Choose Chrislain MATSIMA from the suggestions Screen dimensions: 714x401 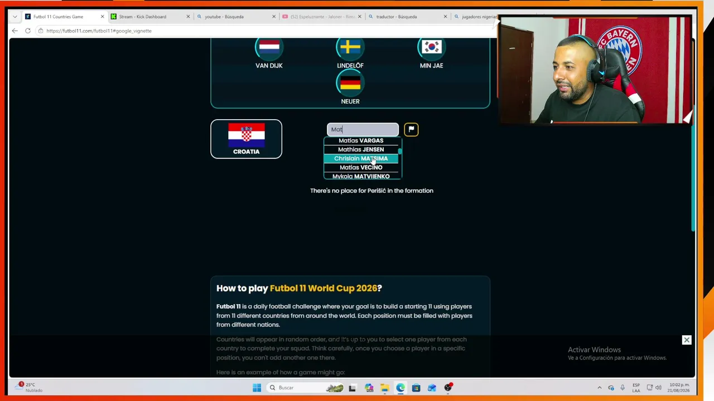click(x=361, y=158)
